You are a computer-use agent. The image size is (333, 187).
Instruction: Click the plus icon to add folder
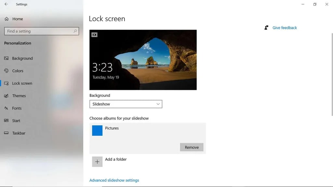point(97,162)
